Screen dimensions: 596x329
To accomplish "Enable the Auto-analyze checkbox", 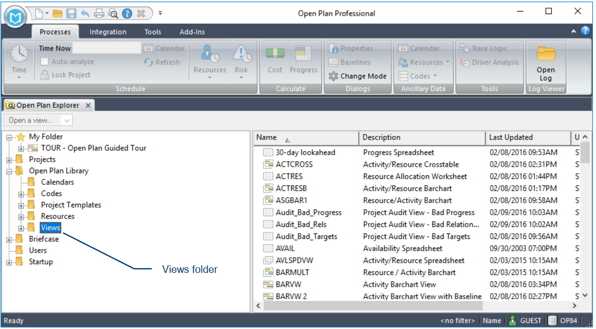I will [45, 62].
